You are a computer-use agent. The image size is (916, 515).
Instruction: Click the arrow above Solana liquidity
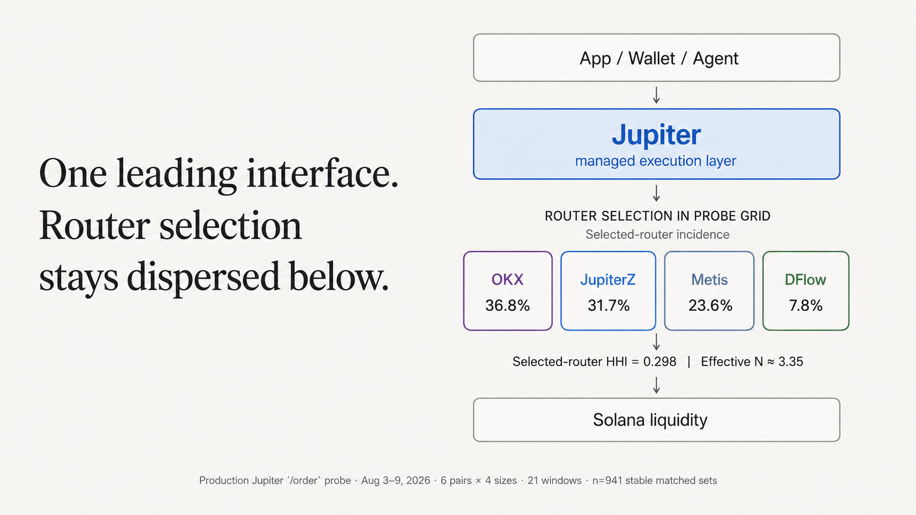656,385
